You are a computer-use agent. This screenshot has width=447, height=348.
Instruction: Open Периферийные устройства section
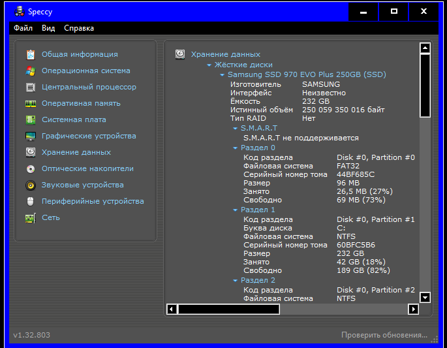[x=93, y=201]
